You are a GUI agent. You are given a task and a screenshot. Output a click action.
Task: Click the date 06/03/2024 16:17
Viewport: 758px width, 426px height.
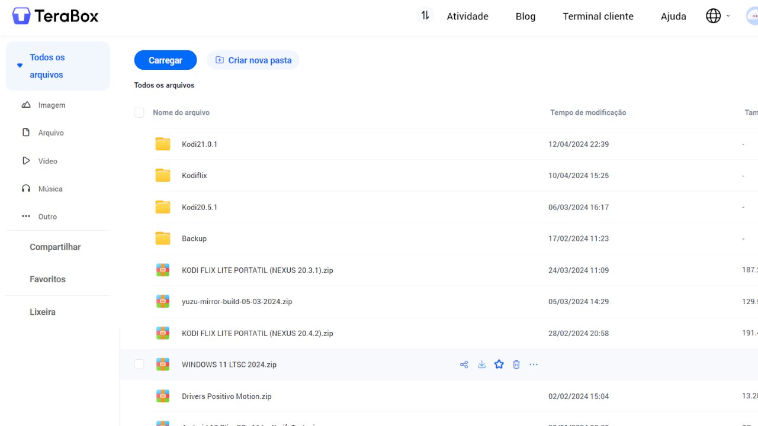pos(579,207)
